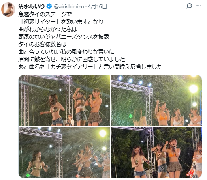Open the top-left stage photo
207x180 pixels.
64,101
